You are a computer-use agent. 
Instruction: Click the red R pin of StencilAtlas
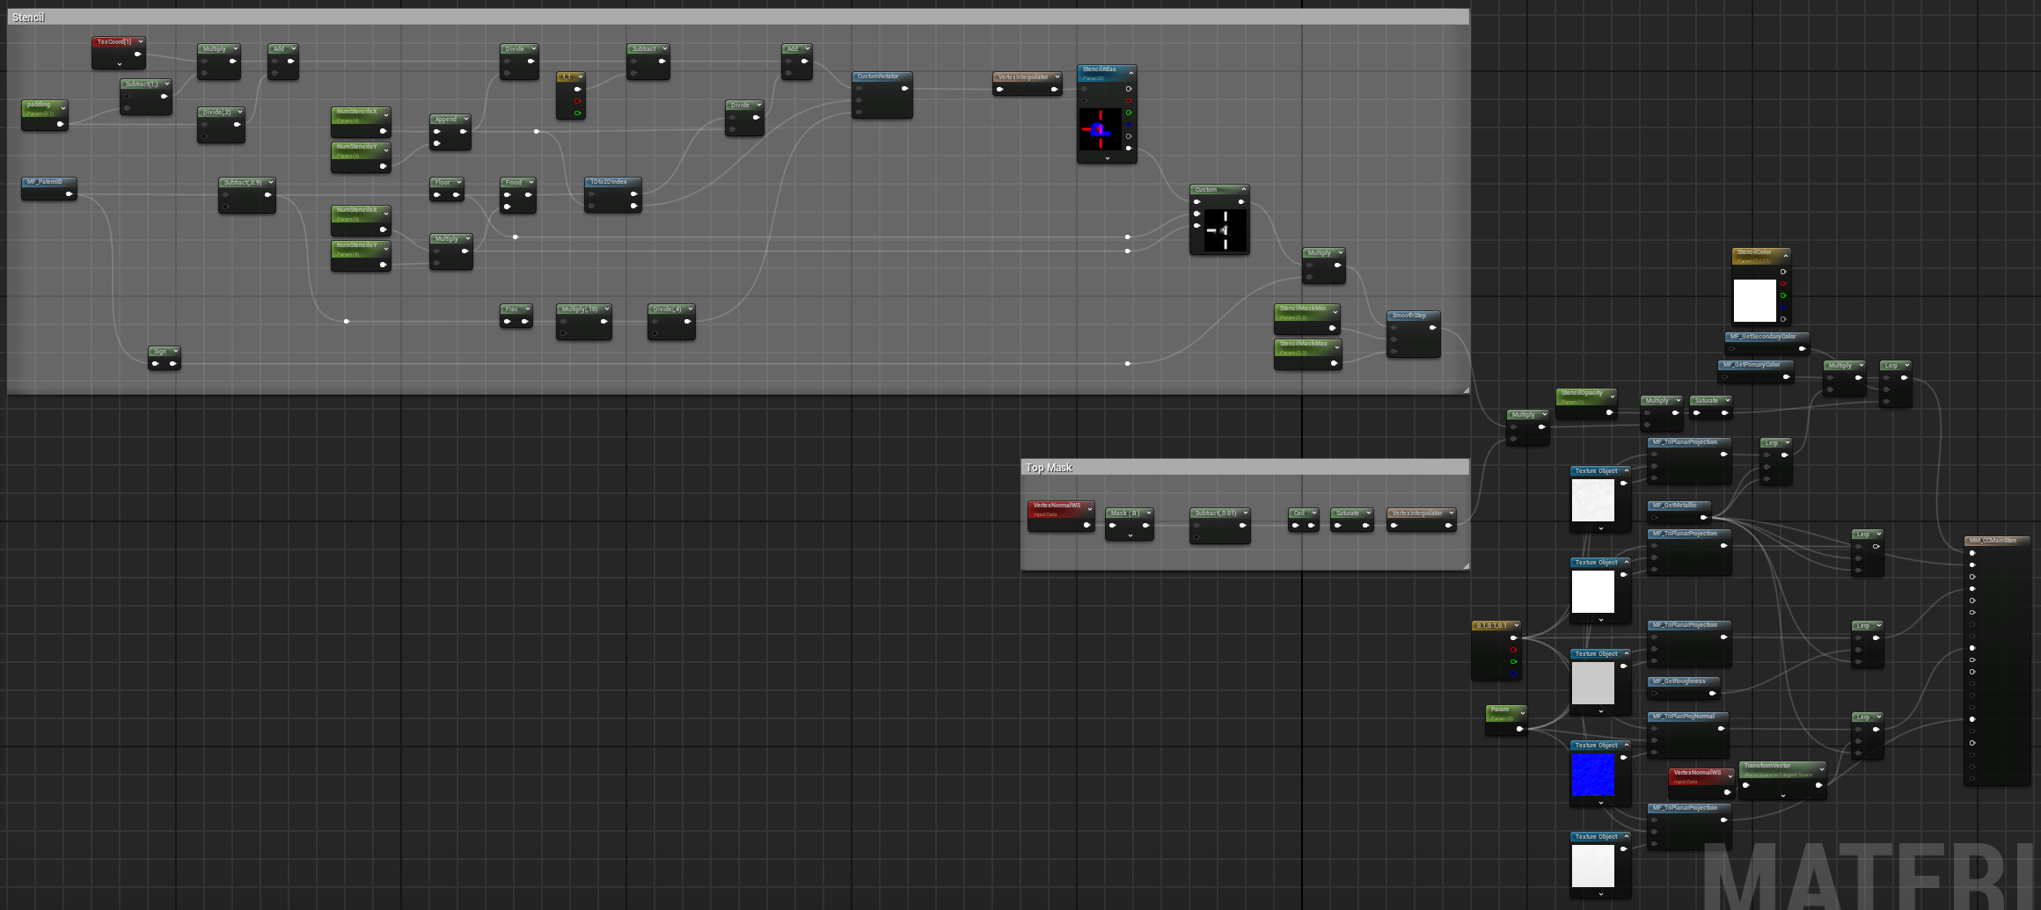(1129, 101)
